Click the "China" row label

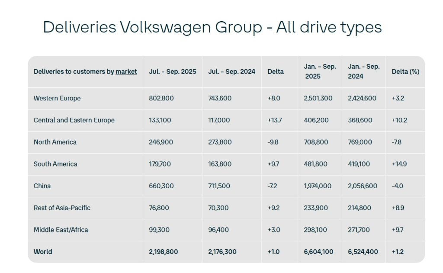42,186
